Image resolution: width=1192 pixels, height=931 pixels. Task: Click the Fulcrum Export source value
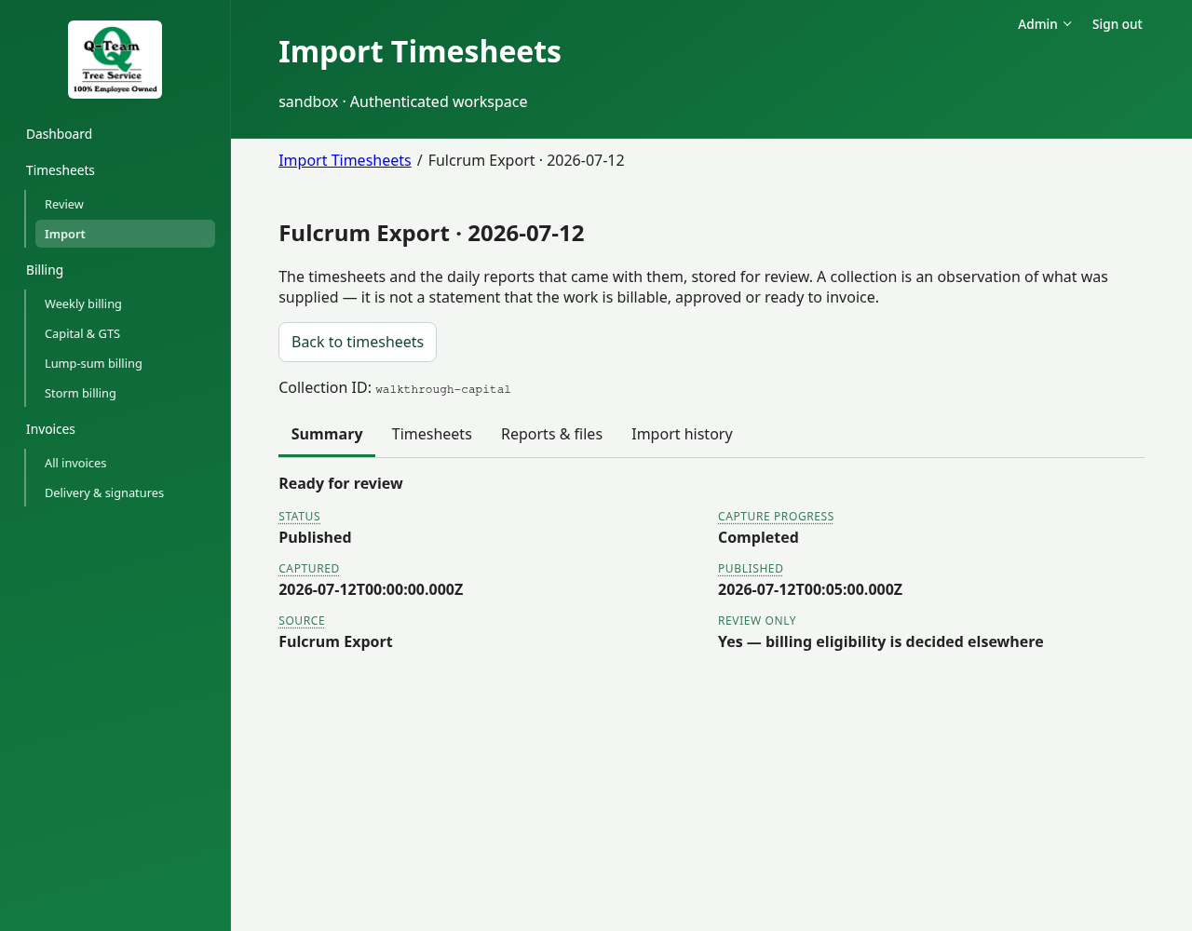(x=335, y=641)
